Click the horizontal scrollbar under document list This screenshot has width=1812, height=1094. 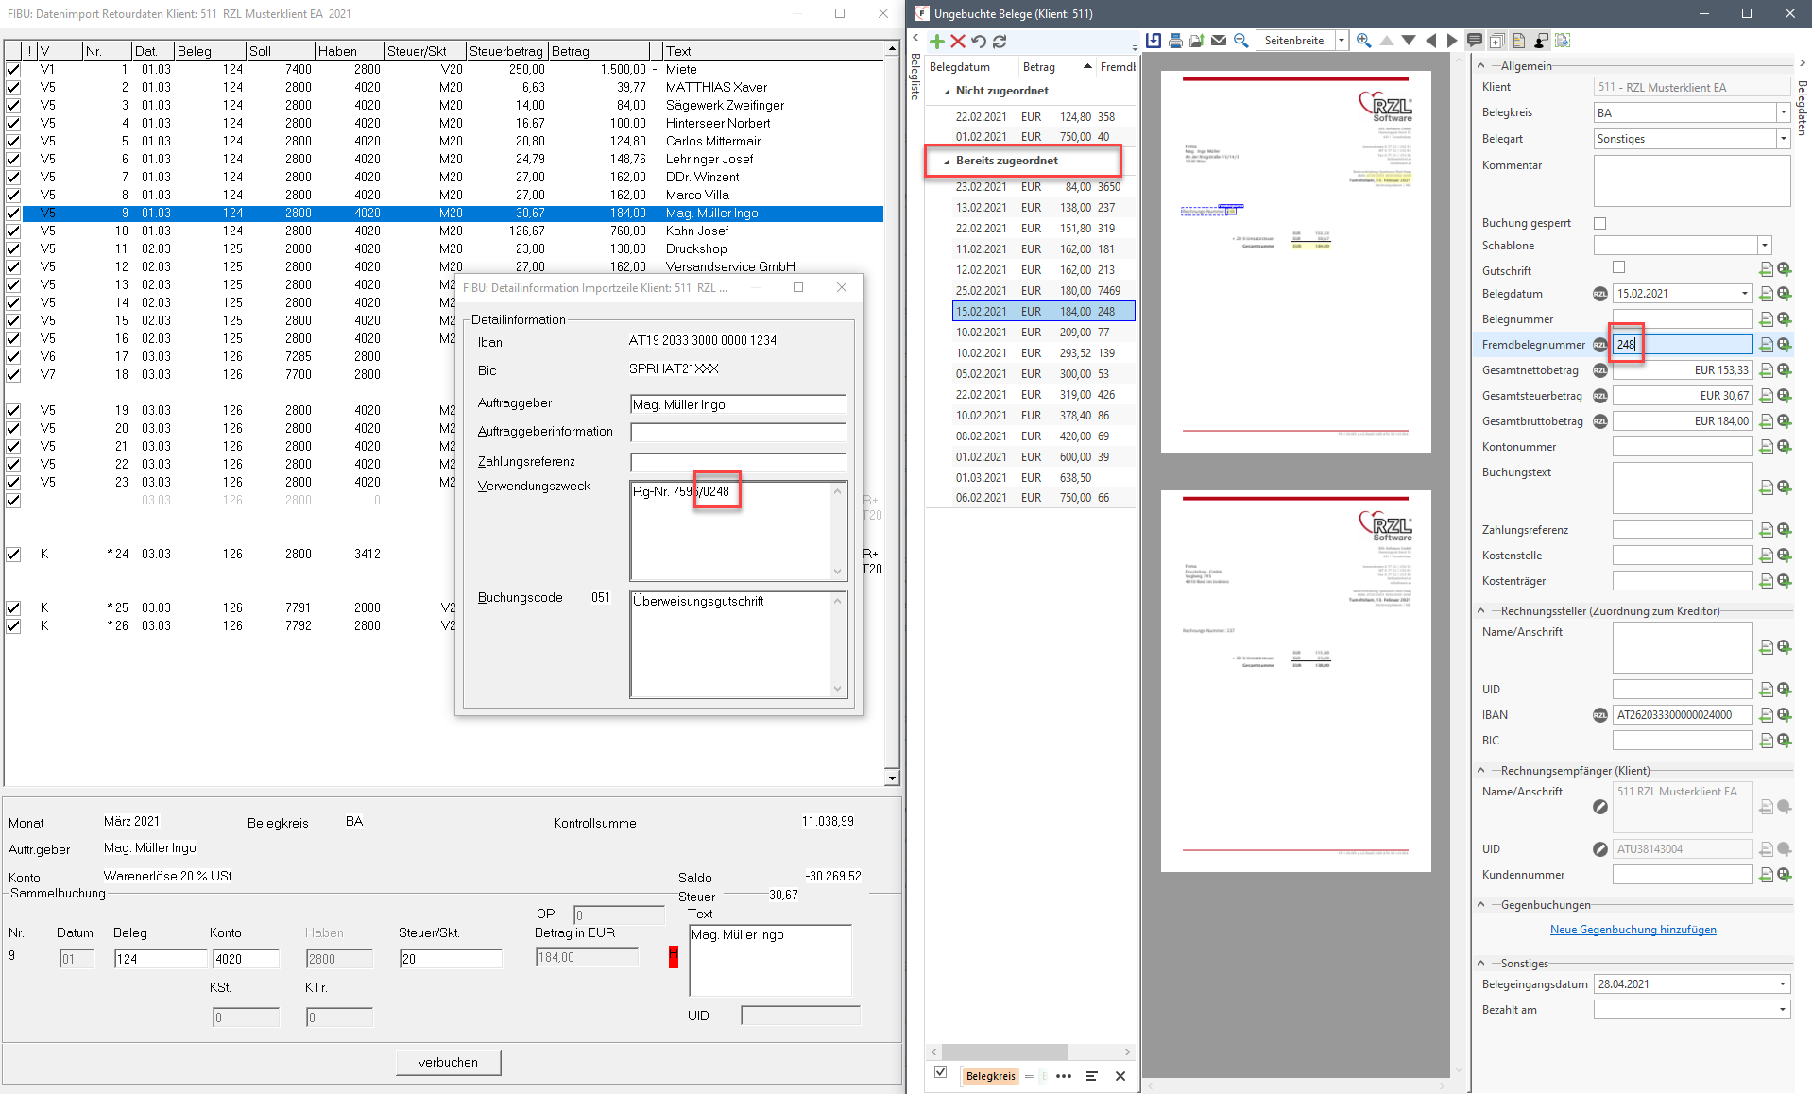coord(1004,1051)
